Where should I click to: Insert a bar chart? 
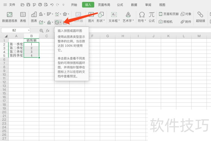coord(49,14)
